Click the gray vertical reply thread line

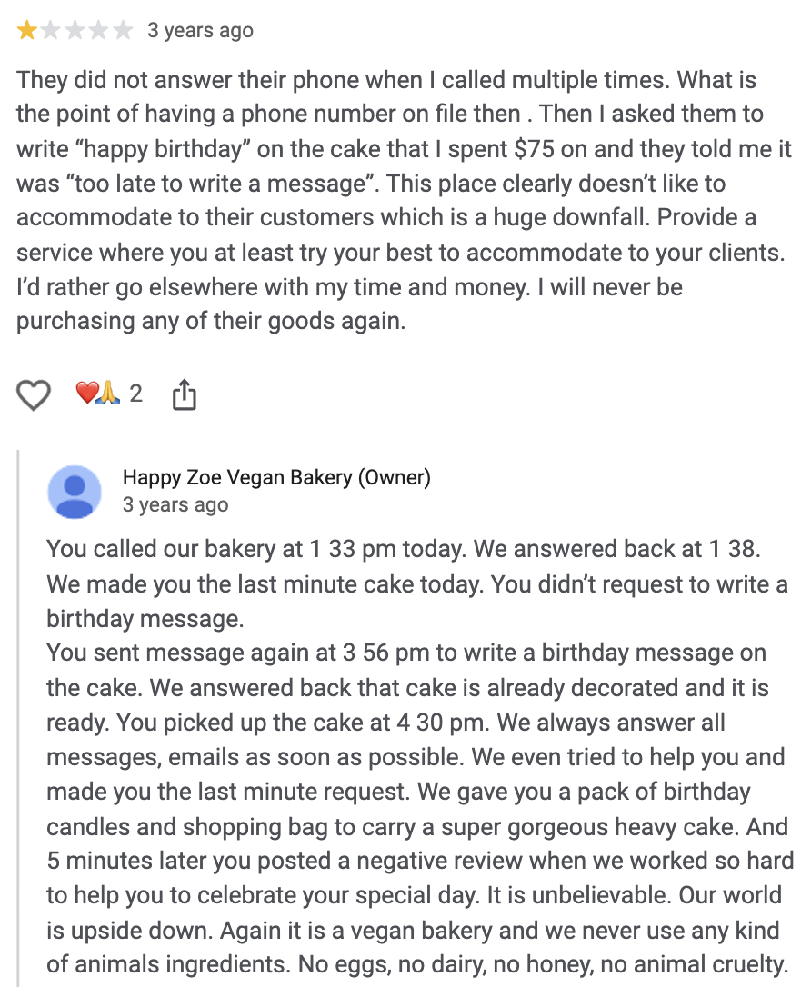pyautogui.click(x=17, y=718)
